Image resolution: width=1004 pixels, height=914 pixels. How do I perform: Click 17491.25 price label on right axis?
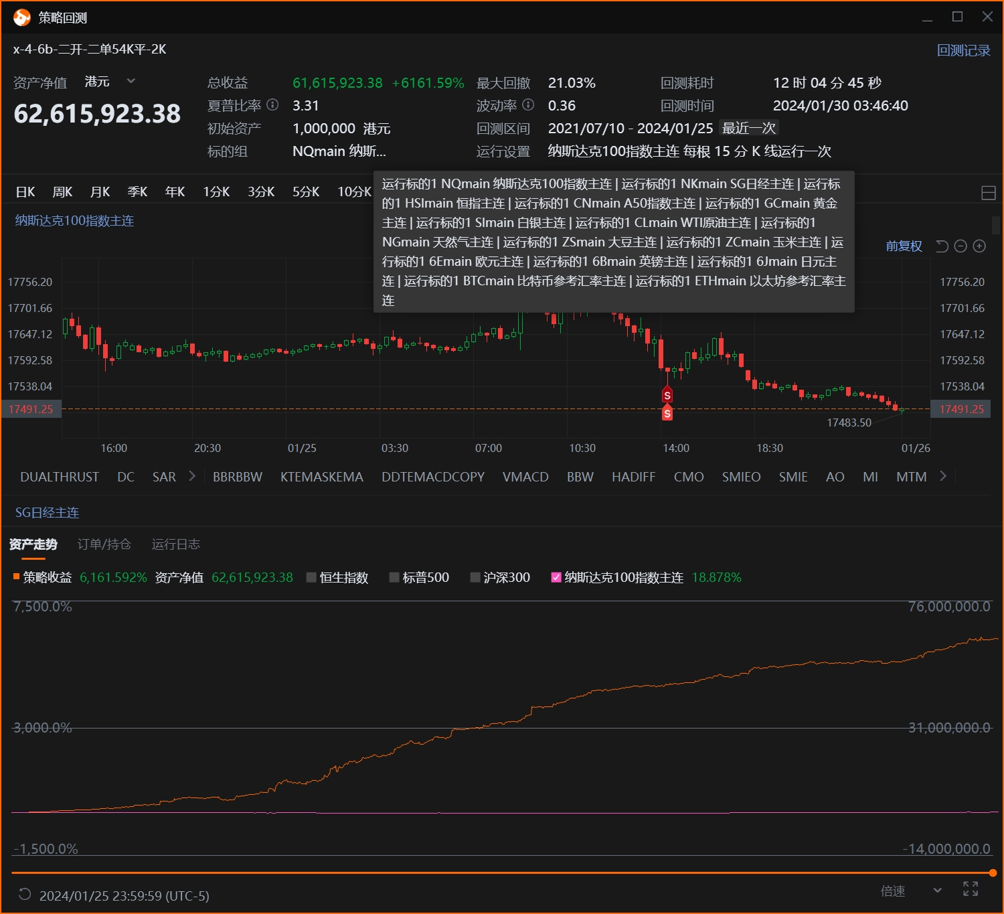click(962, 409)
